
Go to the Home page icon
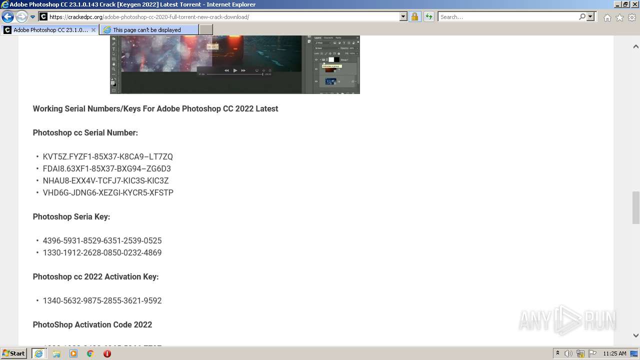click(x=607, y=17)
